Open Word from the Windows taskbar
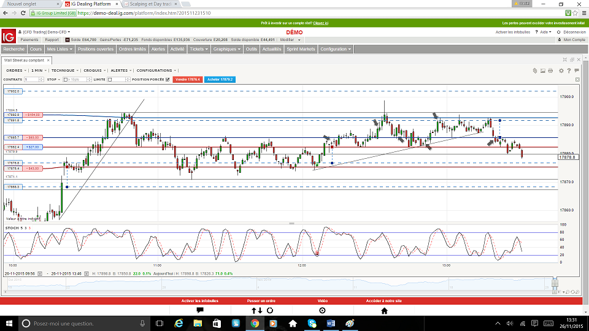Image resolution: width=589 pixels, height=331 pixels. pyautogui.click(x=331, y=323)
